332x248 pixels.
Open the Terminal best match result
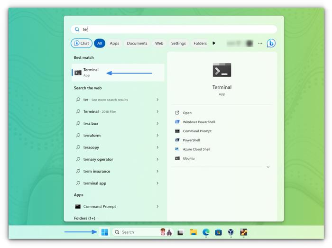click(x=118, y=73)
